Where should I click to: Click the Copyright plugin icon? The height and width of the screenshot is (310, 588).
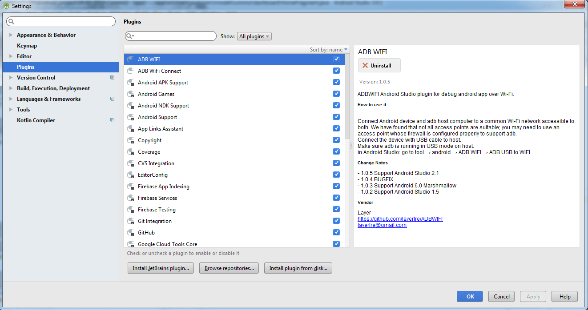click(130, 140)
